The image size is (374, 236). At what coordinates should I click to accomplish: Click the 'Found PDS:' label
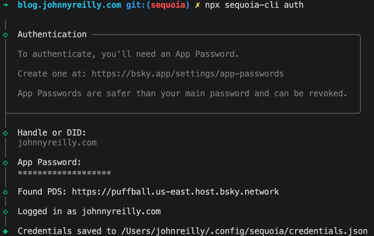pyautogui.click(x=42, y=192)
